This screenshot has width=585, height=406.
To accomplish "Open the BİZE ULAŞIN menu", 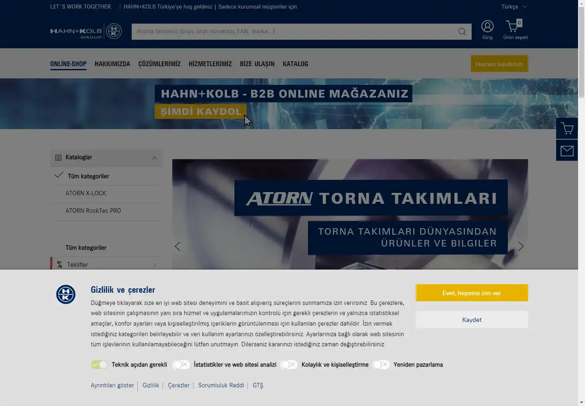I will click(257, 64).
